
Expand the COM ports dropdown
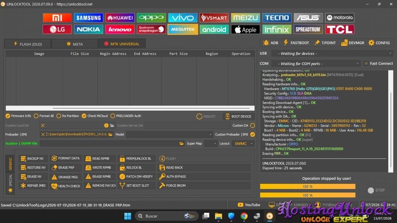click(316, 63)
